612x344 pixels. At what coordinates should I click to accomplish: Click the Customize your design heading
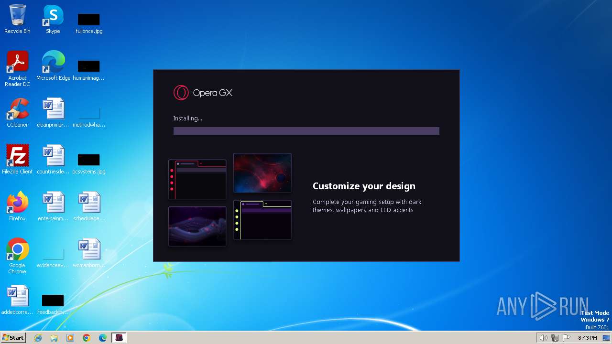tap(364, 186)
